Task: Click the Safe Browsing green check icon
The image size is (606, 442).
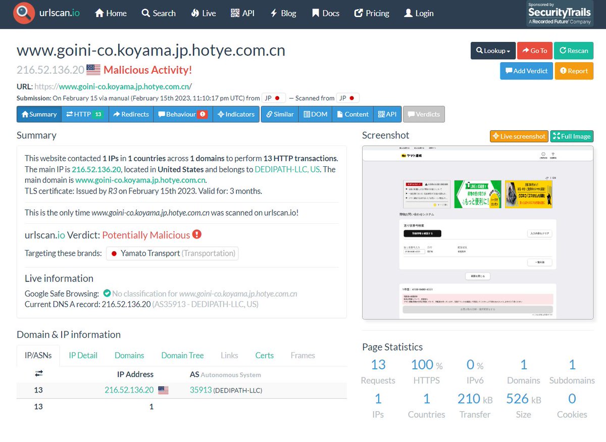Action: (x=107, y=293)
